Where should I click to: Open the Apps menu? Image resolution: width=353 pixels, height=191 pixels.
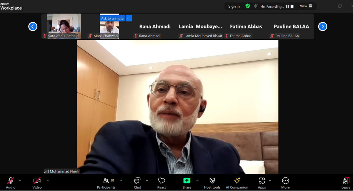(x=262, y=183)
